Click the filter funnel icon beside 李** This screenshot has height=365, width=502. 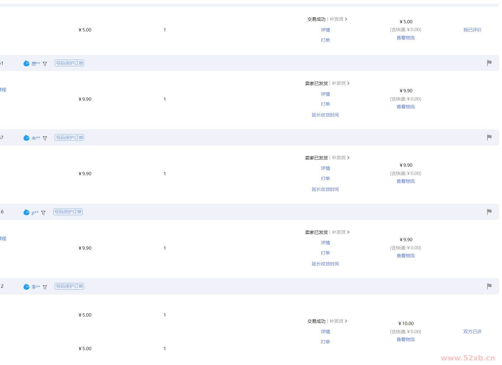[x=45, y=287]
